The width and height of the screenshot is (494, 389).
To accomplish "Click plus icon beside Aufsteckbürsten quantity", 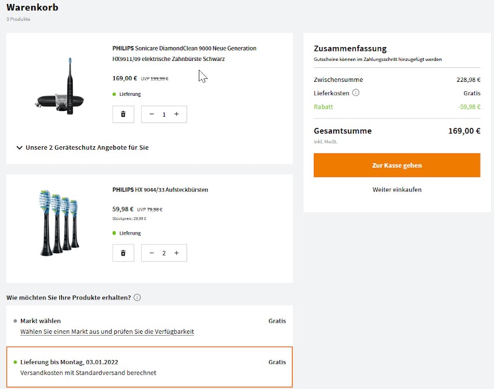I will tap(177, 253).
